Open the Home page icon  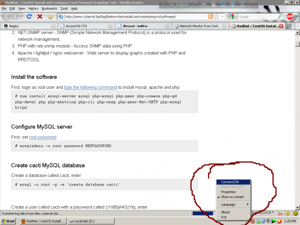[50, 17]
